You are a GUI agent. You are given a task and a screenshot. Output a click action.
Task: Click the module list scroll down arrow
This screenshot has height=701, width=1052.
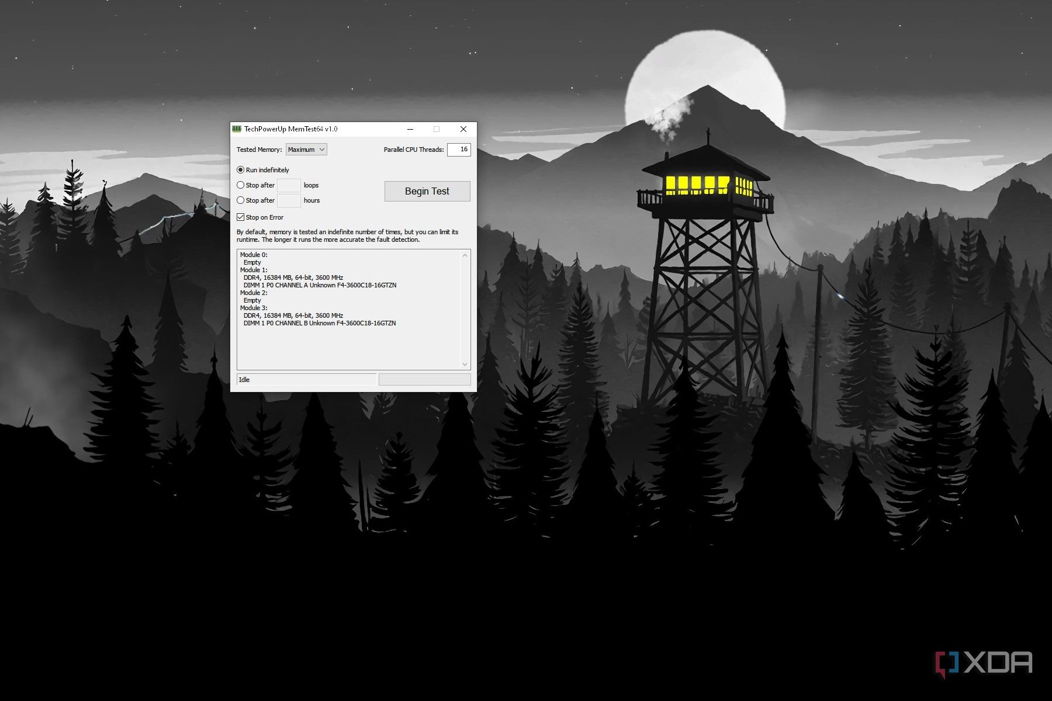pos(465,365)
